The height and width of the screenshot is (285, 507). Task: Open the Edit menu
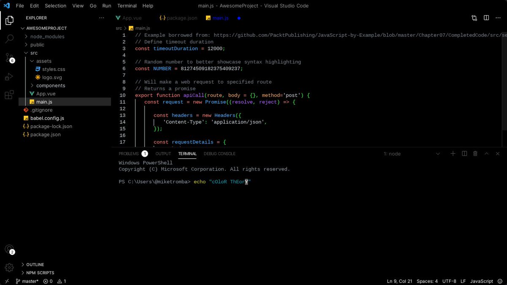click(x=35, y=6)
